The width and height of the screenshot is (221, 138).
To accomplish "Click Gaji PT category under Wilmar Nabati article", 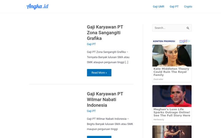I will click(91, 111).
